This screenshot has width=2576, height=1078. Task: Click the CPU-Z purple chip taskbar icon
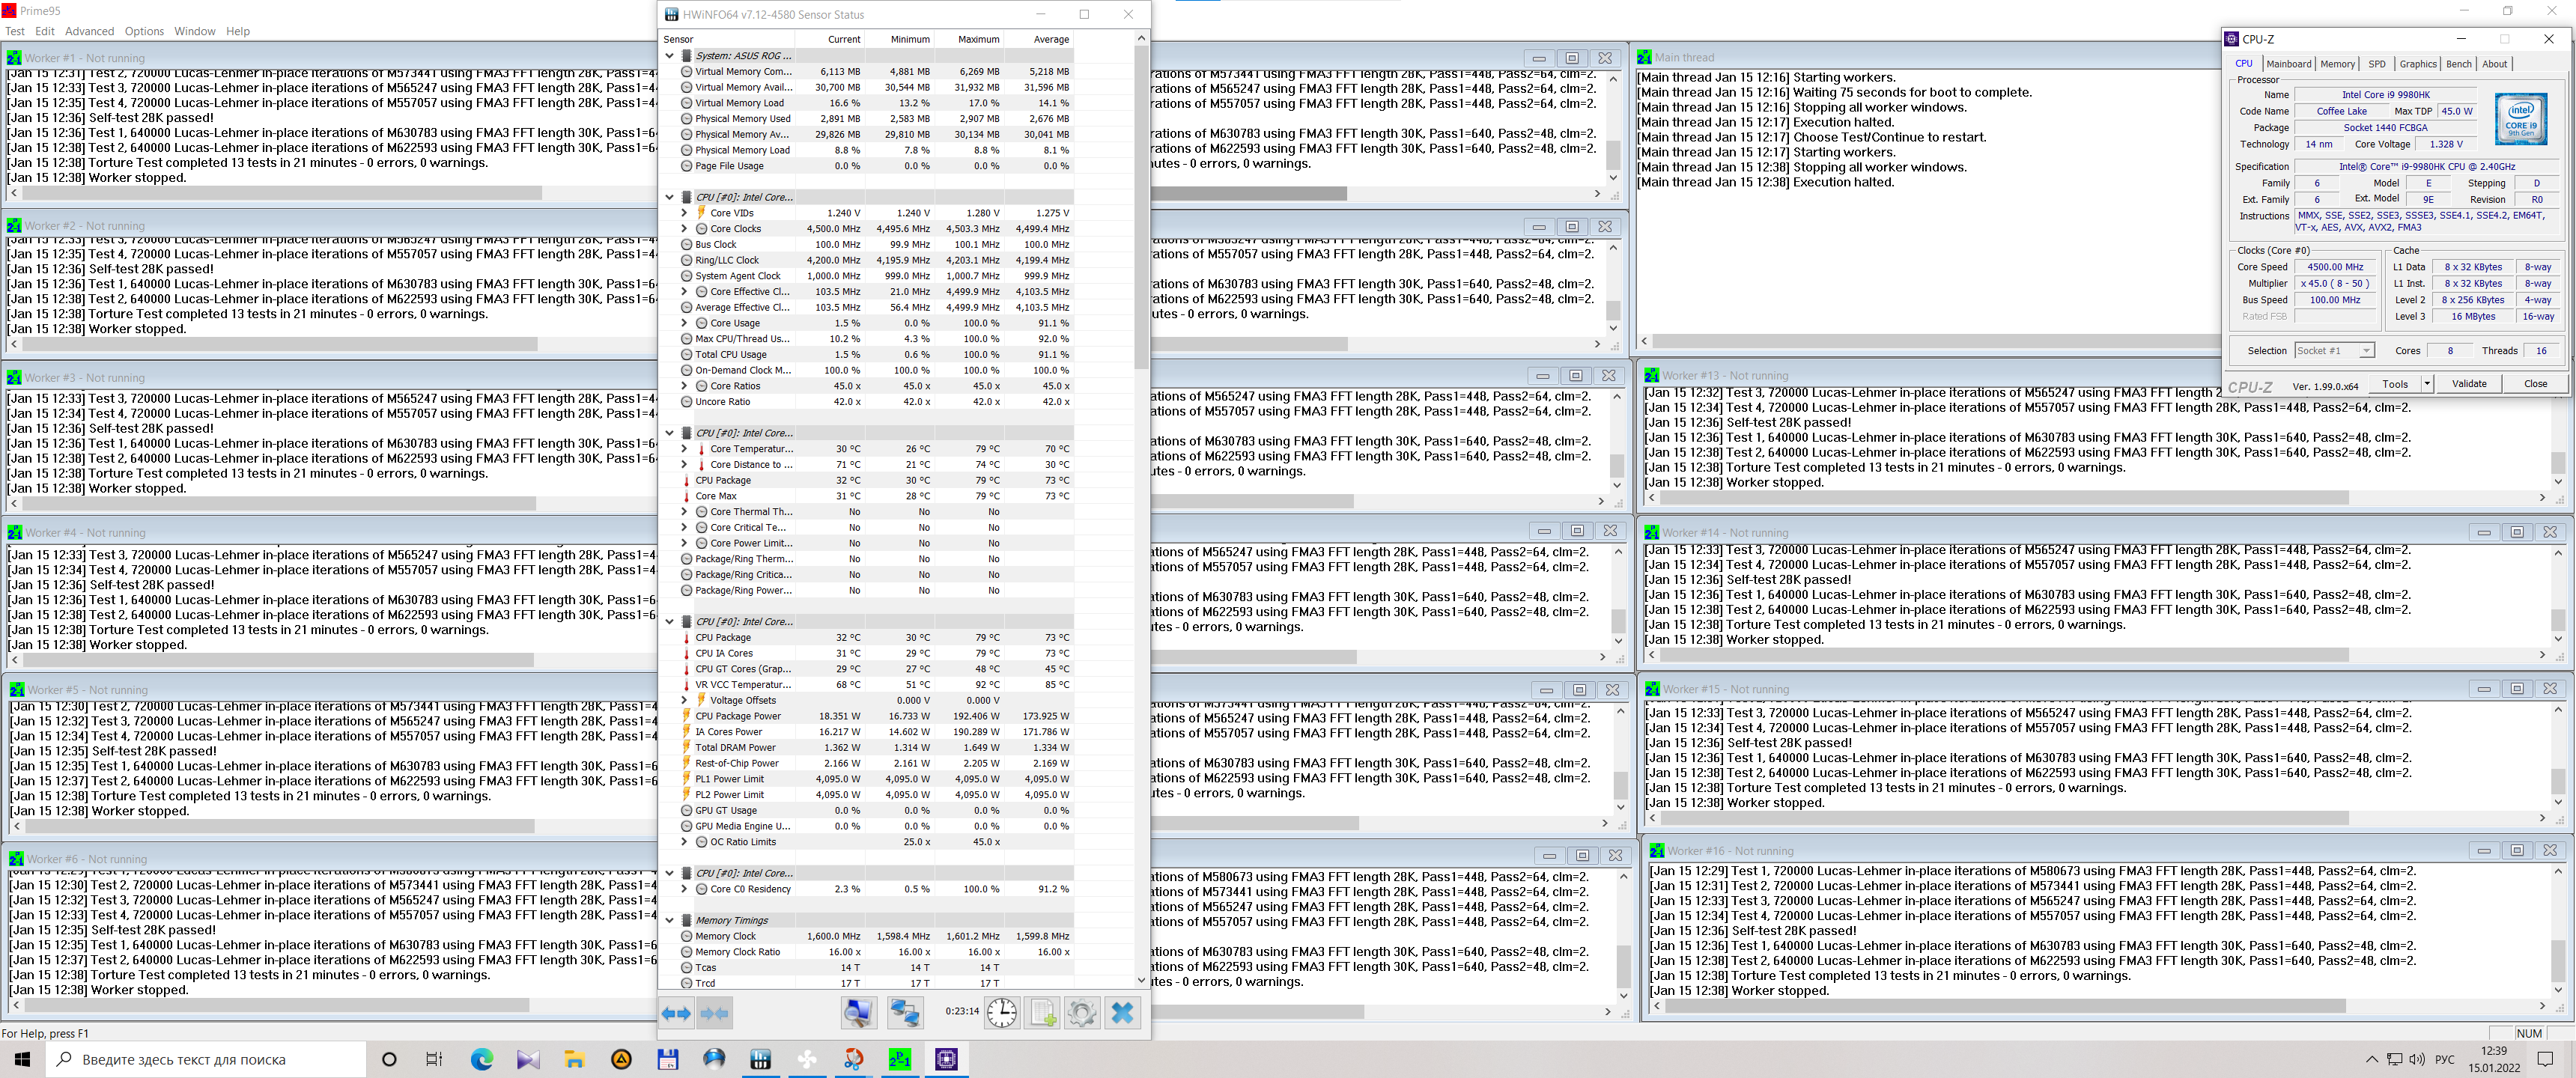tap(946, 1059)
